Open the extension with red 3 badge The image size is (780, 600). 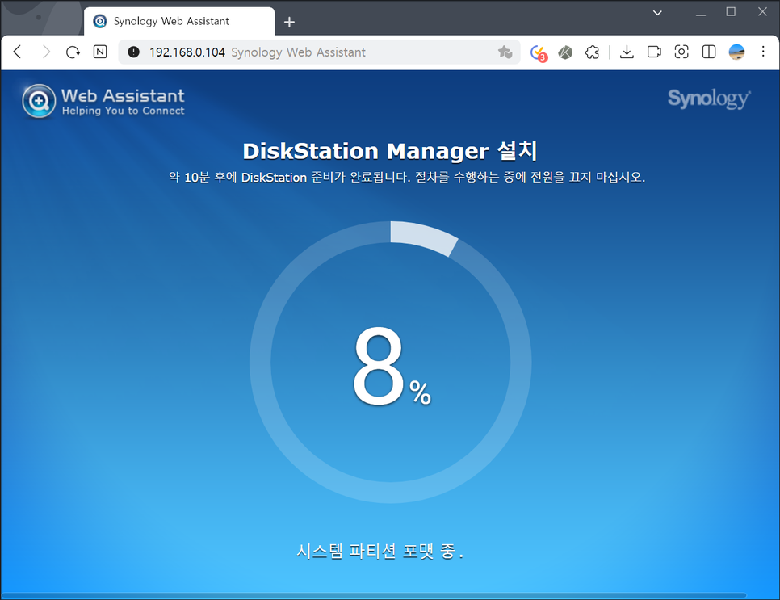click(539, 52)
